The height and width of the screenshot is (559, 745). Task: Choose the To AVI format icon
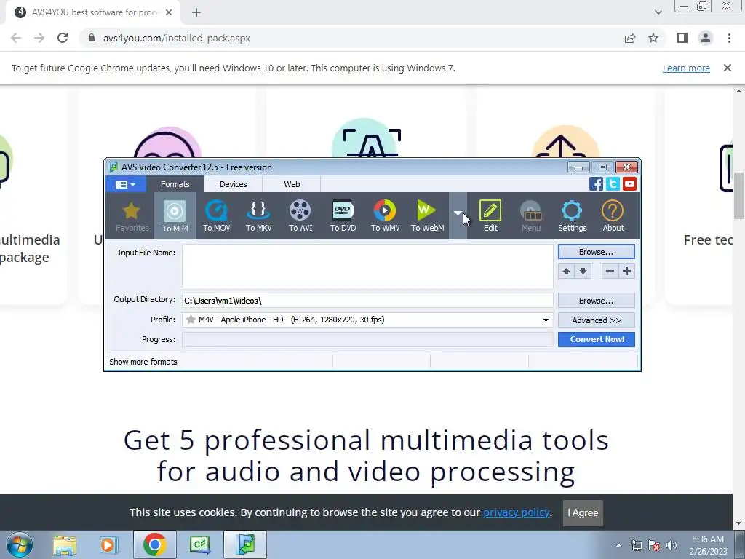[x=300, y=216]
